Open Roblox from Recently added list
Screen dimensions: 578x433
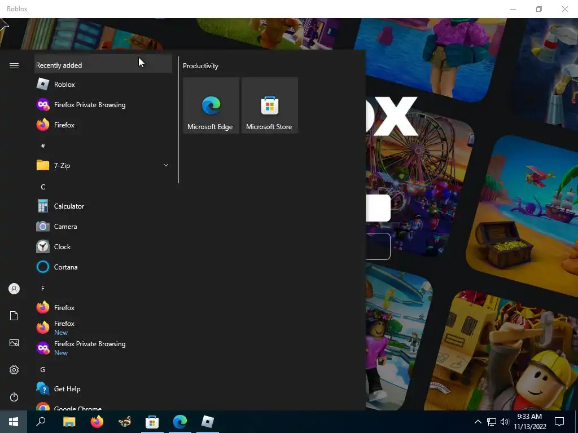[103, 85]
